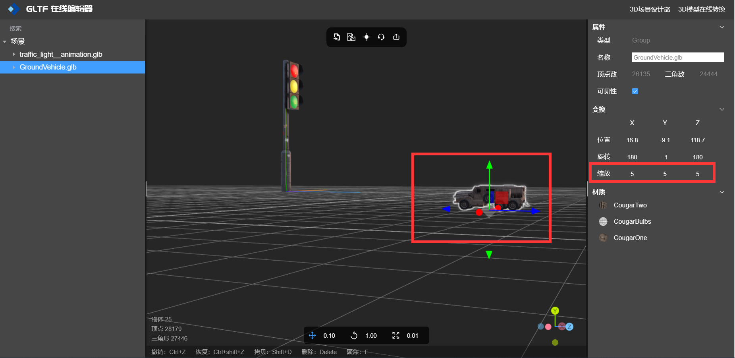Toggle the visibility (可见性) checkbox
The height and width of the screenshot is (358, 735).
[635, 91]
